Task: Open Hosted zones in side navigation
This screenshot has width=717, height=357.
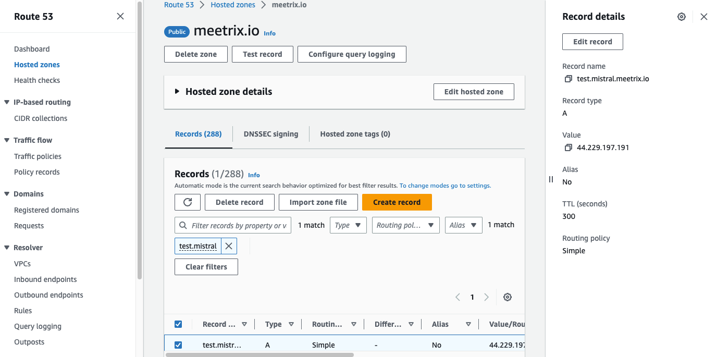Action: point(37,65)
